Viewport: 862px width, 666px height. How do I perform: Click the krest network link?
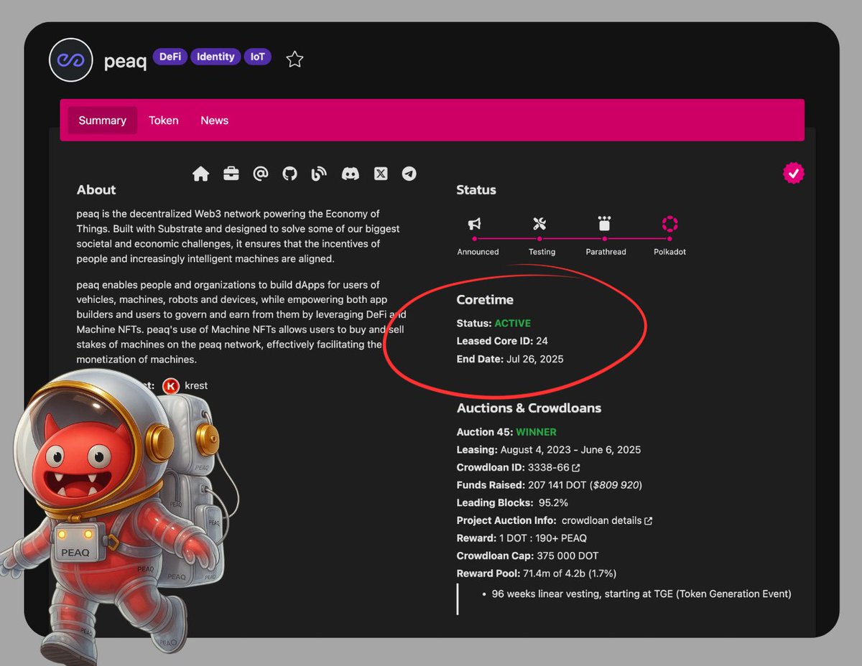pos(195,385)
